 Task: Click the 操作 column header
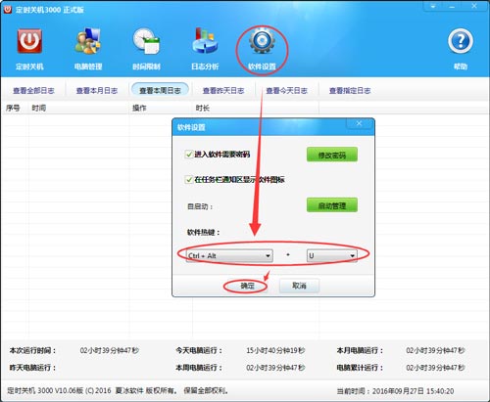[x=139, y=108]
